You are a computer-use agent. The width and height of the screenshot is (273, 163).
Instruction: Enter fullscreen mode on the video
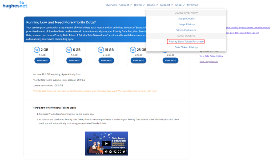point(119,152)
